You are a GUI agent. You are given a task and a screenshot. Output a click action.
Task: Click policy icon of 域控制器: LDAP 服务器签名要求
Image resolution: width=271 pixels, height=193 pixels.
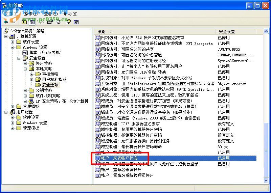click(x=98, y=124)
